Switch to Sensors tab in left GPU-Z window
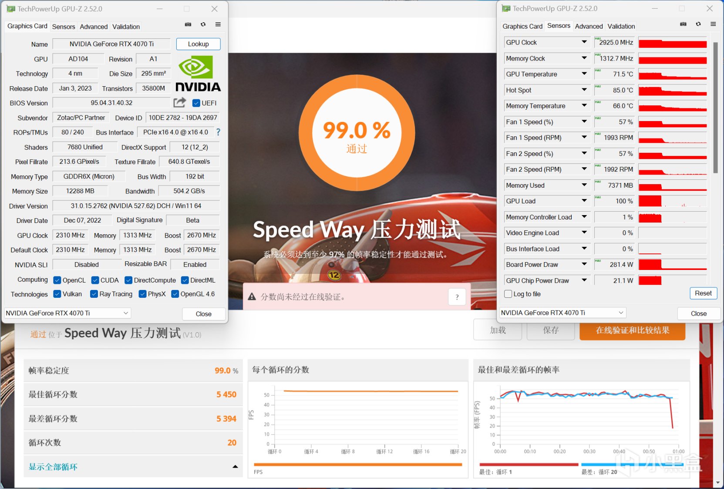The image size is (724, 489). coord(64,27)
